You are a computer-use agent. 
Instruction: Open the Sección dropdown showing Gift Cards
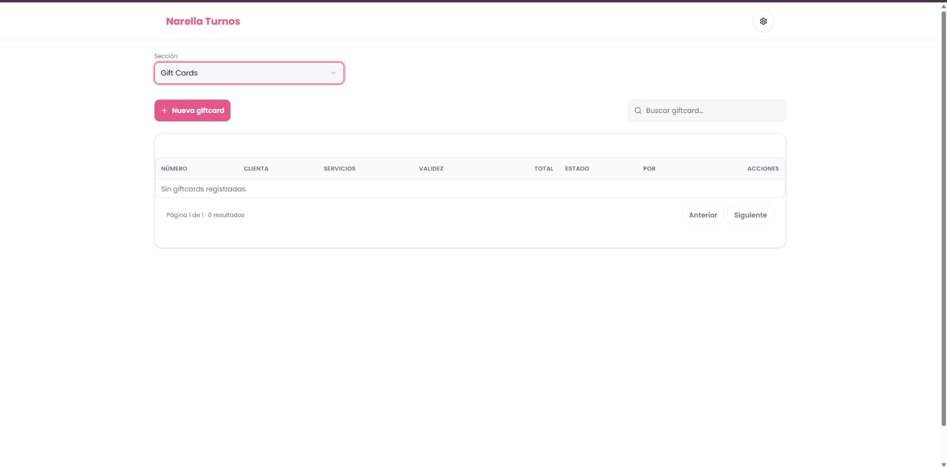click(x=249, y=73)
